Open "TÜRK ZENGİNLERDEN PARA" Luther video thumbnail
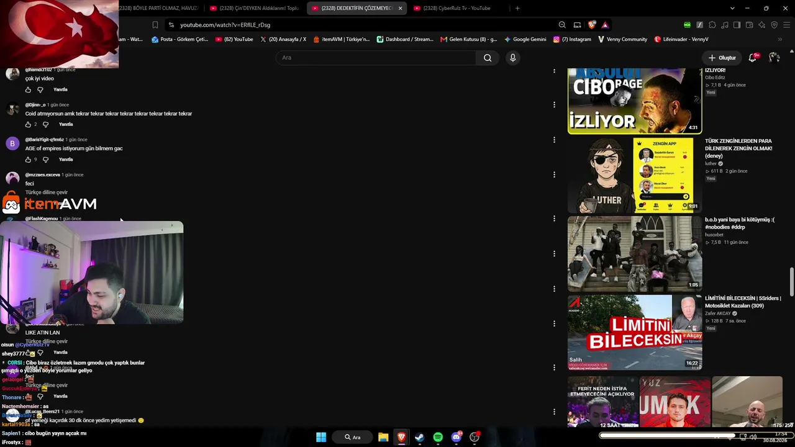 (635, 174)
